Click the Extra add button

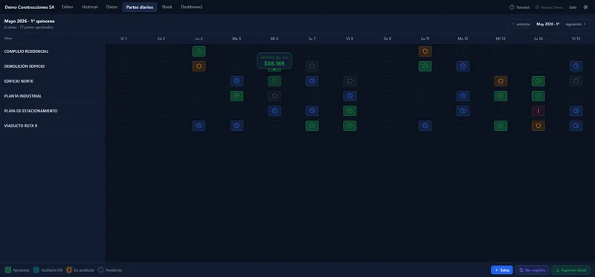(x=501, y=270)
